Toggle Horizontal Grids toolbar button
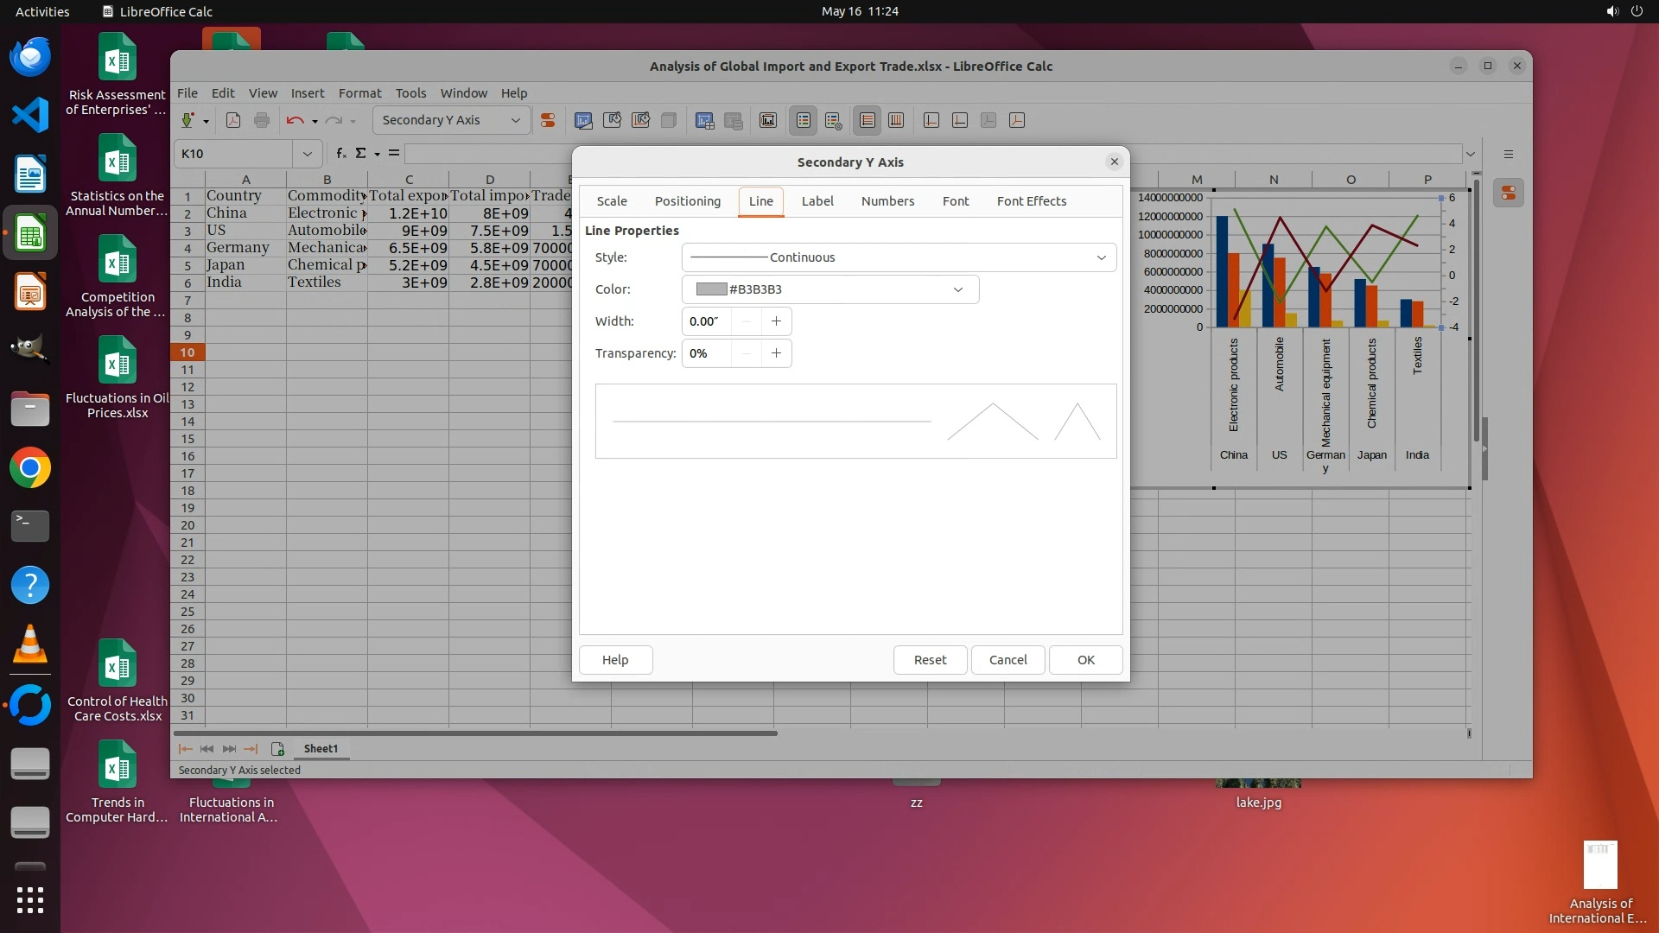Screen dimensions: 1659x933 click(x=867, y=120)
